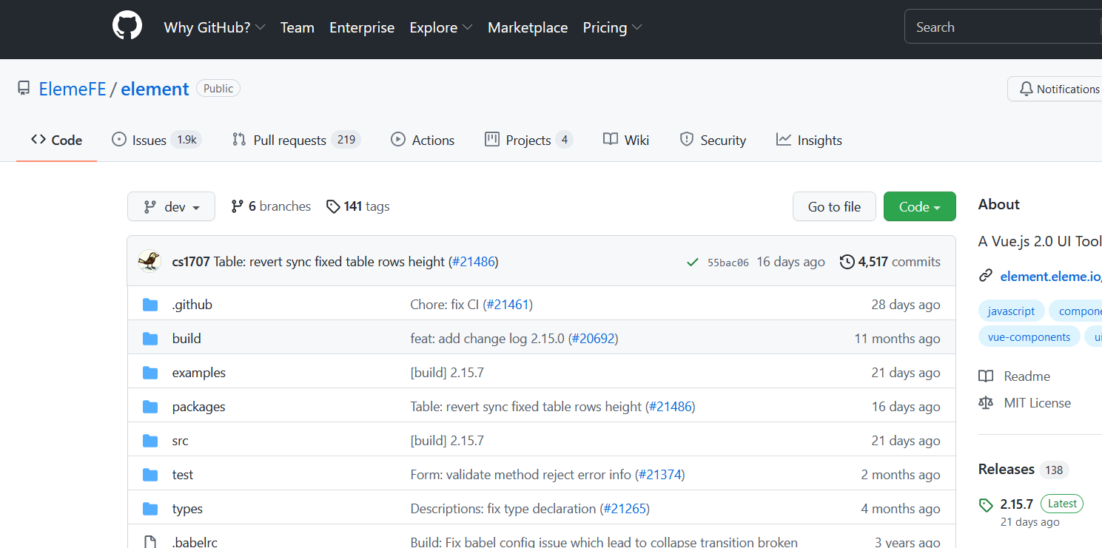The image size is (1102, 548).
Task: Click the green check status icon
Action: click(x=693, y=262)
